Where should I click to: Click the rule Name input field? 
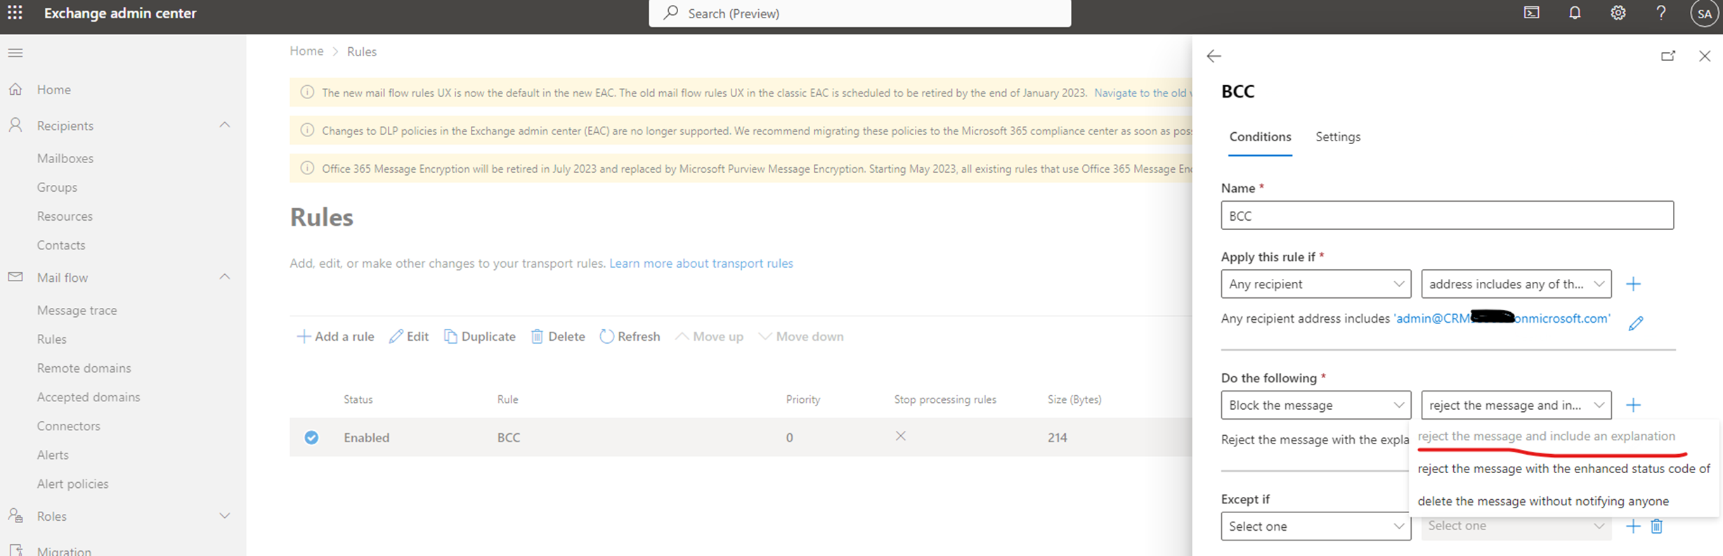coord(1447,215)
